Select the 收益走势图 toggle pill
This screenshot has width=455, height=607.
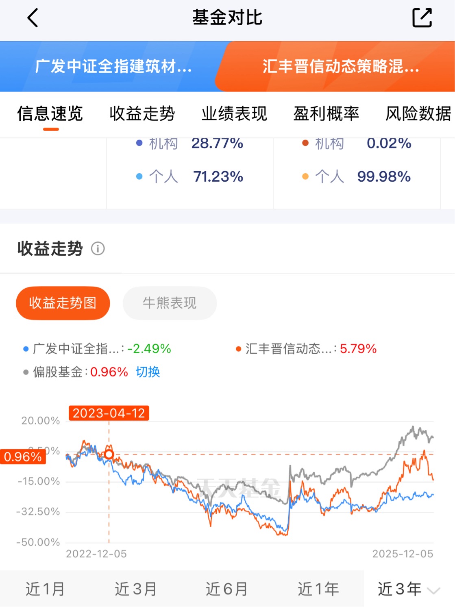(63, 303)
